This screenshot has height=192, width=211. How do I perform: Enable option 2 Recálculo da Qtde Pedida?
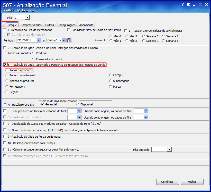(5, 48)
